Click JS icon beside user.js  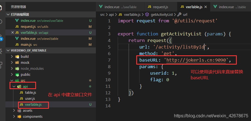[21, 98]
